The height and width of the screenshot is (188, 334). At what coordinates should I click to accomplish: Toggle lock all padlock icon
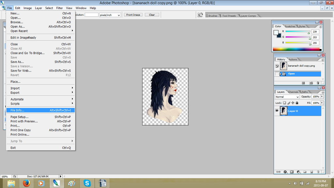pyautogui.click(x=297, y=103)
